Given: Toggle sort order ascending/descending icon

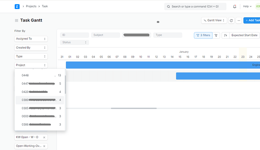Looking at the screenshot, I should 225,35.
